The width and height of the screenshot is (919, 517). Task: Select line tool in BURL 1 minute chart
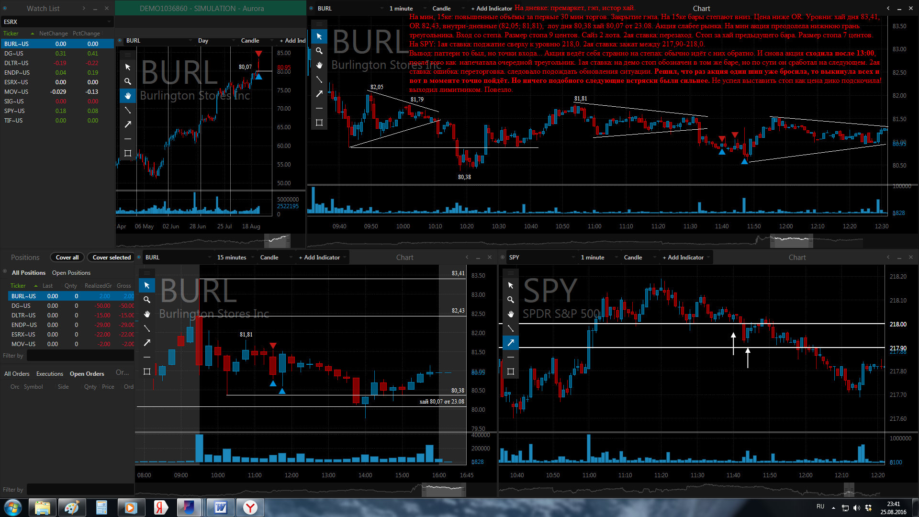319,79
